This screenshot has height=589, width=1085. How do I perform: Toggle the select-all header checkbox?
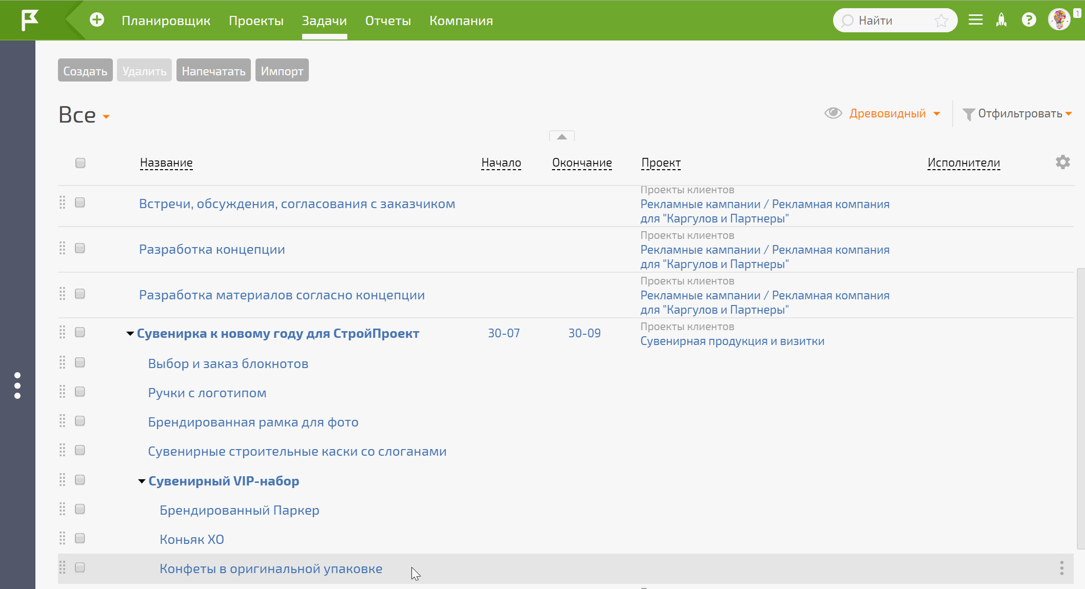(x=80, y=163)
